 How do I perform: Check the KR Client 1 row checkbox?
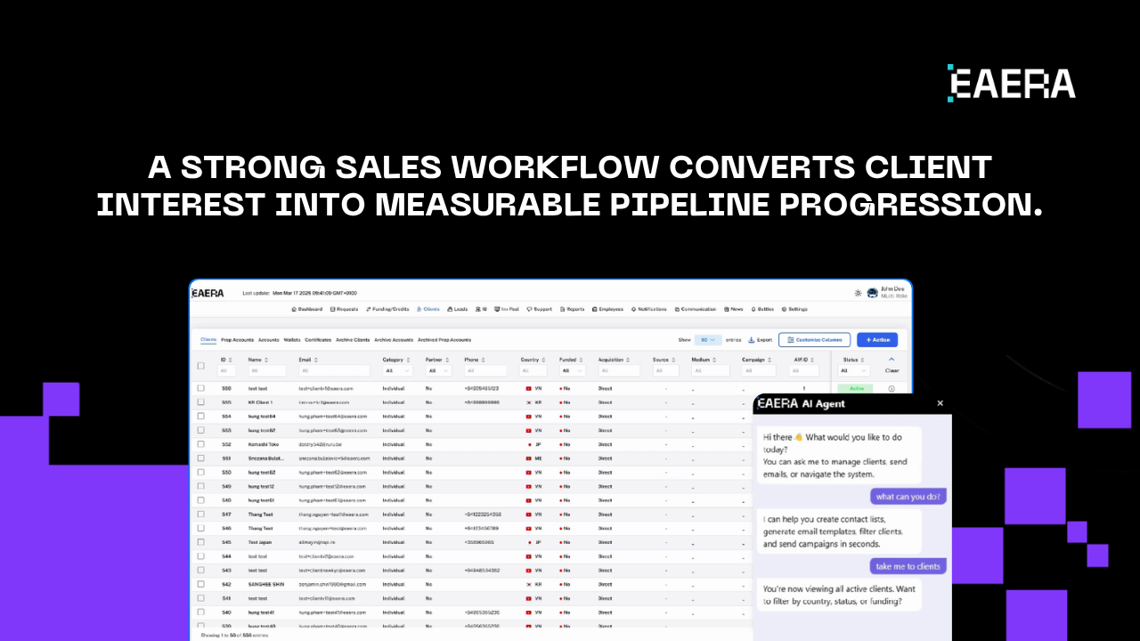point(200,402)
